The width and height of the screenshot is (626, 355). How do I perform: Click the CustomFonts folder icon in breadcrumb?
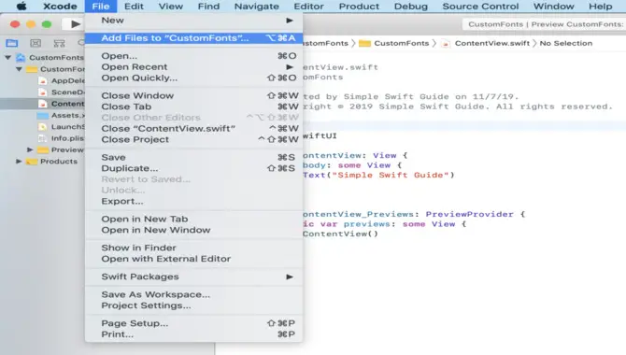click(364, 44)
